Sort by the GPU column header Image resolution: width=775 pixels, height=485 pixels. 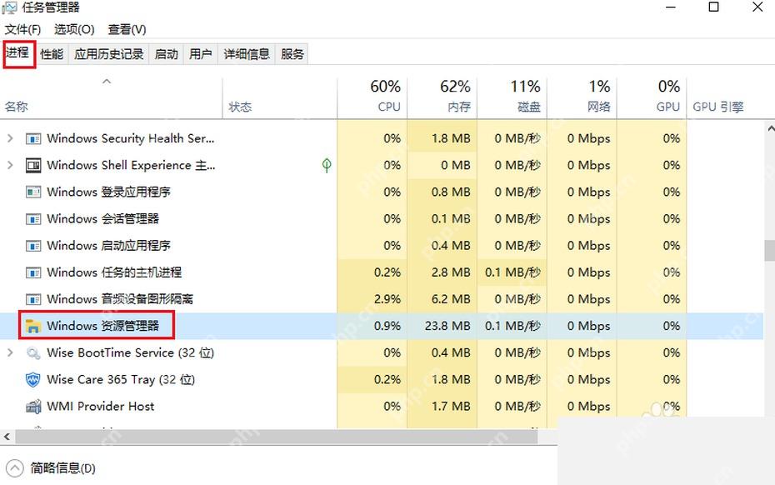click(x=652, y=97)
